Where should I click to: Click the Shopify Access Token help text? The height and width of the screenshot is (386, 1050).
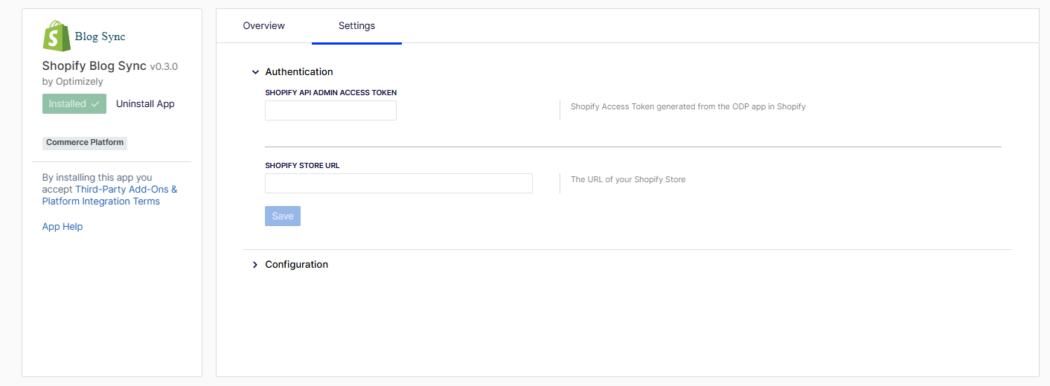coord(688,107)
